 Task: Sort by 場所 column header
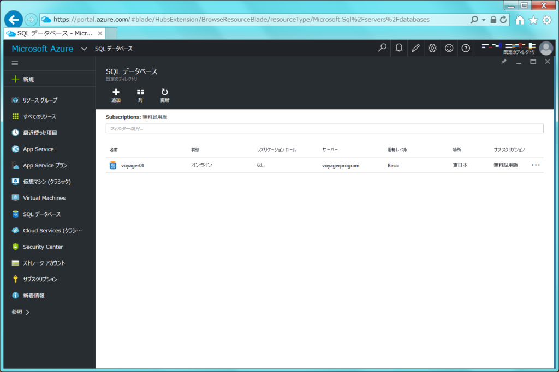click(457, 149)
